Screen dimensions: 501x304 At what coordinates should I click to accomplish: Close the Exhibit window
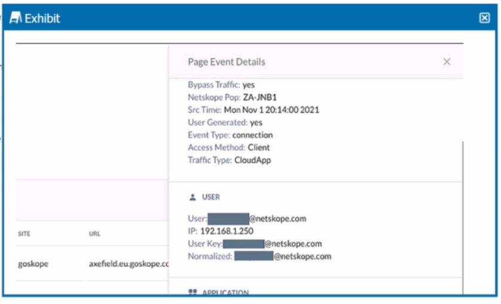coord(484,18)
